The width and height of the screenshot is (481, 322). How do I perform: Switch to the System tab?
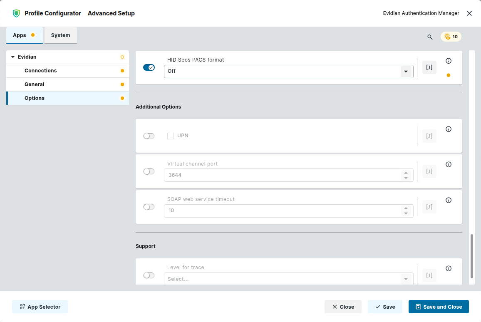[x=60, y=35]
